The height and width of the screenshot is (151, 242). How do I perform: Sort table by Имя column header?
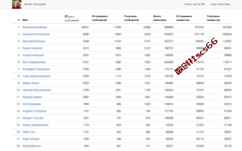point(25,20)
